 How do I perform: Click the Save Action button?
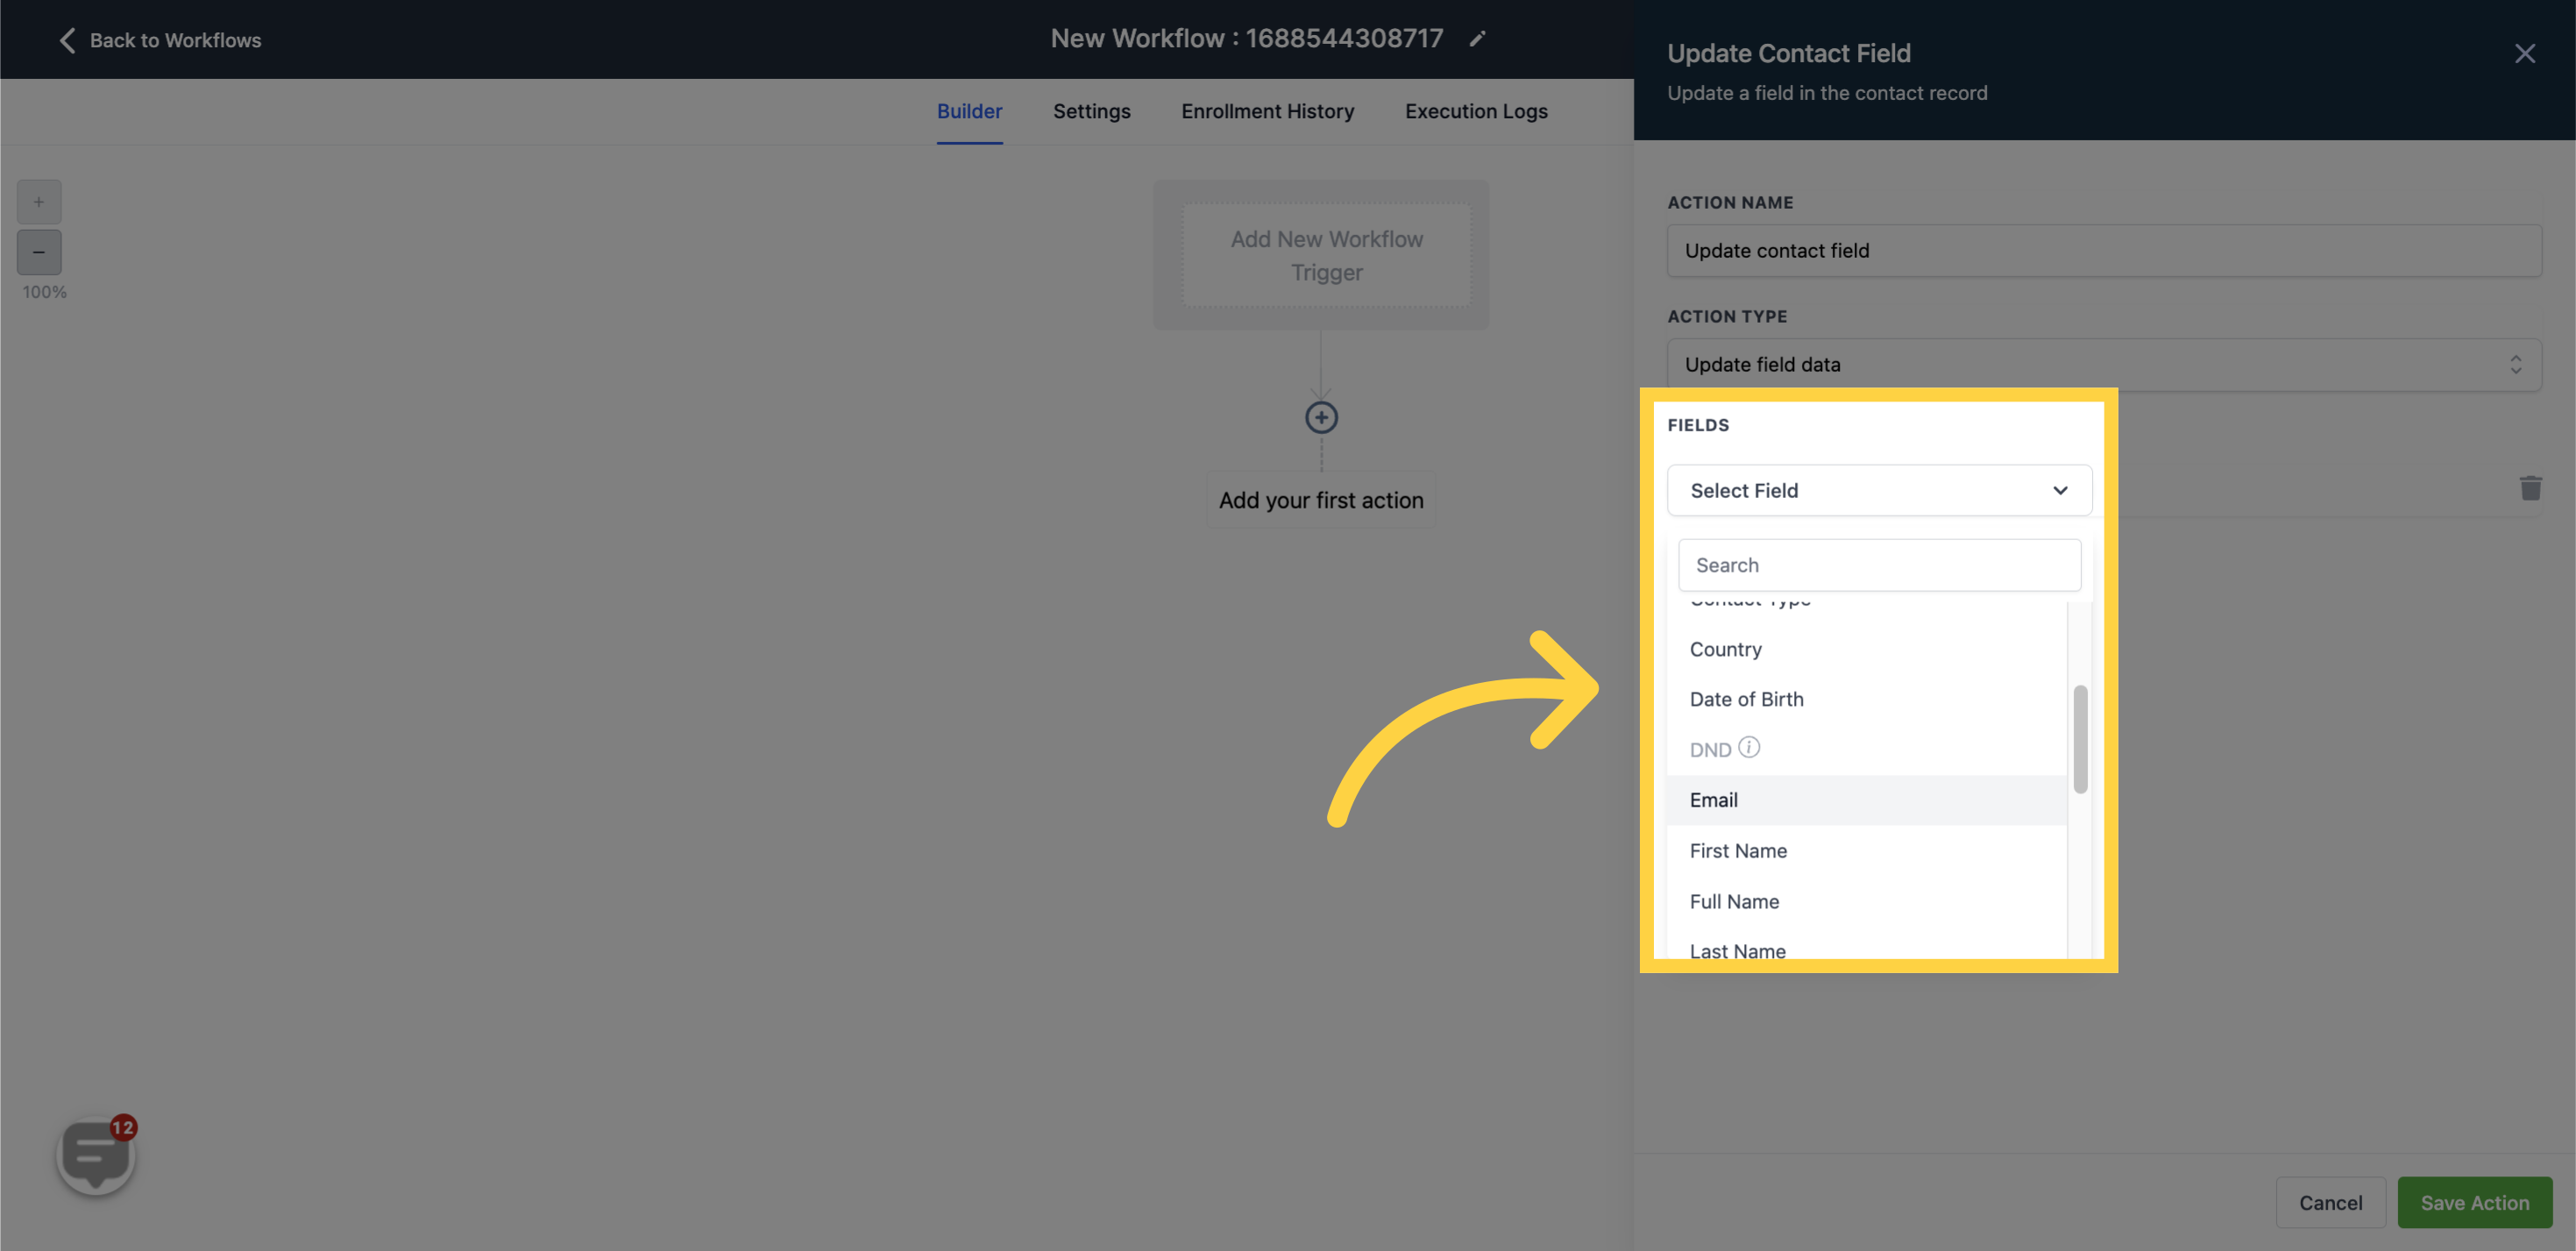pos(2474,1202)
